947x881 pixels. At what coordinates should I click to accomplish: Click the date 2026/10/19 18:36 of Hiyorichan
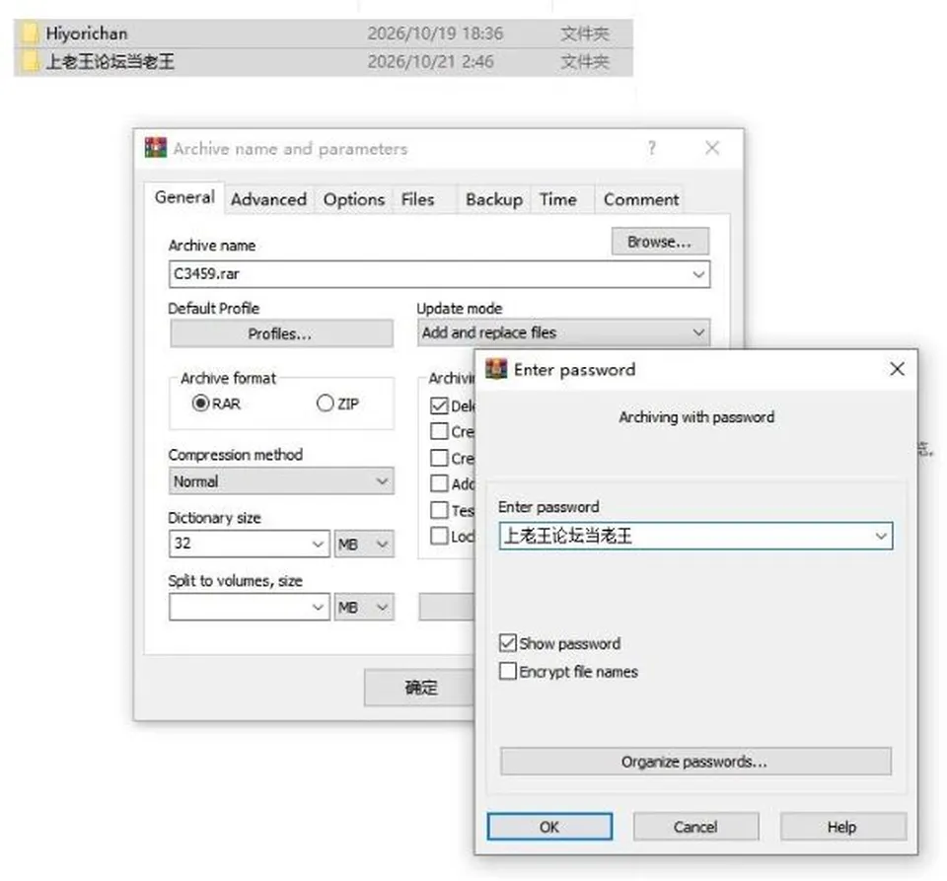point(435,34)
